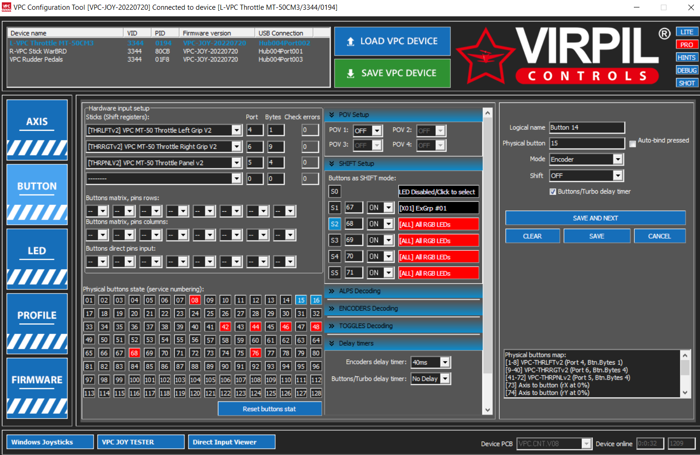
Task: Click the S2 red All RGB LEDs swatch
Action: click(x=438, y=224)
